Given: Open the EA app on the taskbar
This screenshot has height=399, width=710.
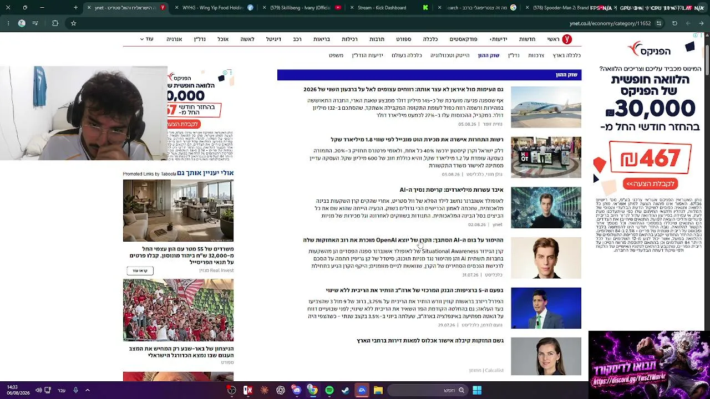Looking at the screenshot, I should coord(362,390).
